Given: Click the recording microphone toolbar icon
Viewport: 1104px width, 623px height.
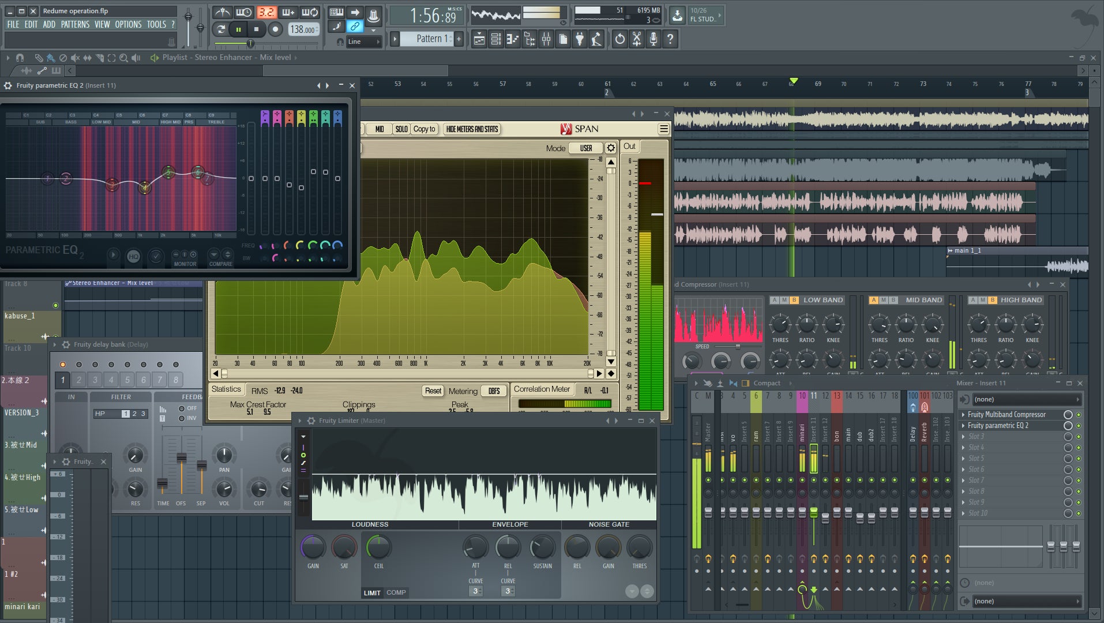Looking at the screenshot, I should tap(653, 39).
